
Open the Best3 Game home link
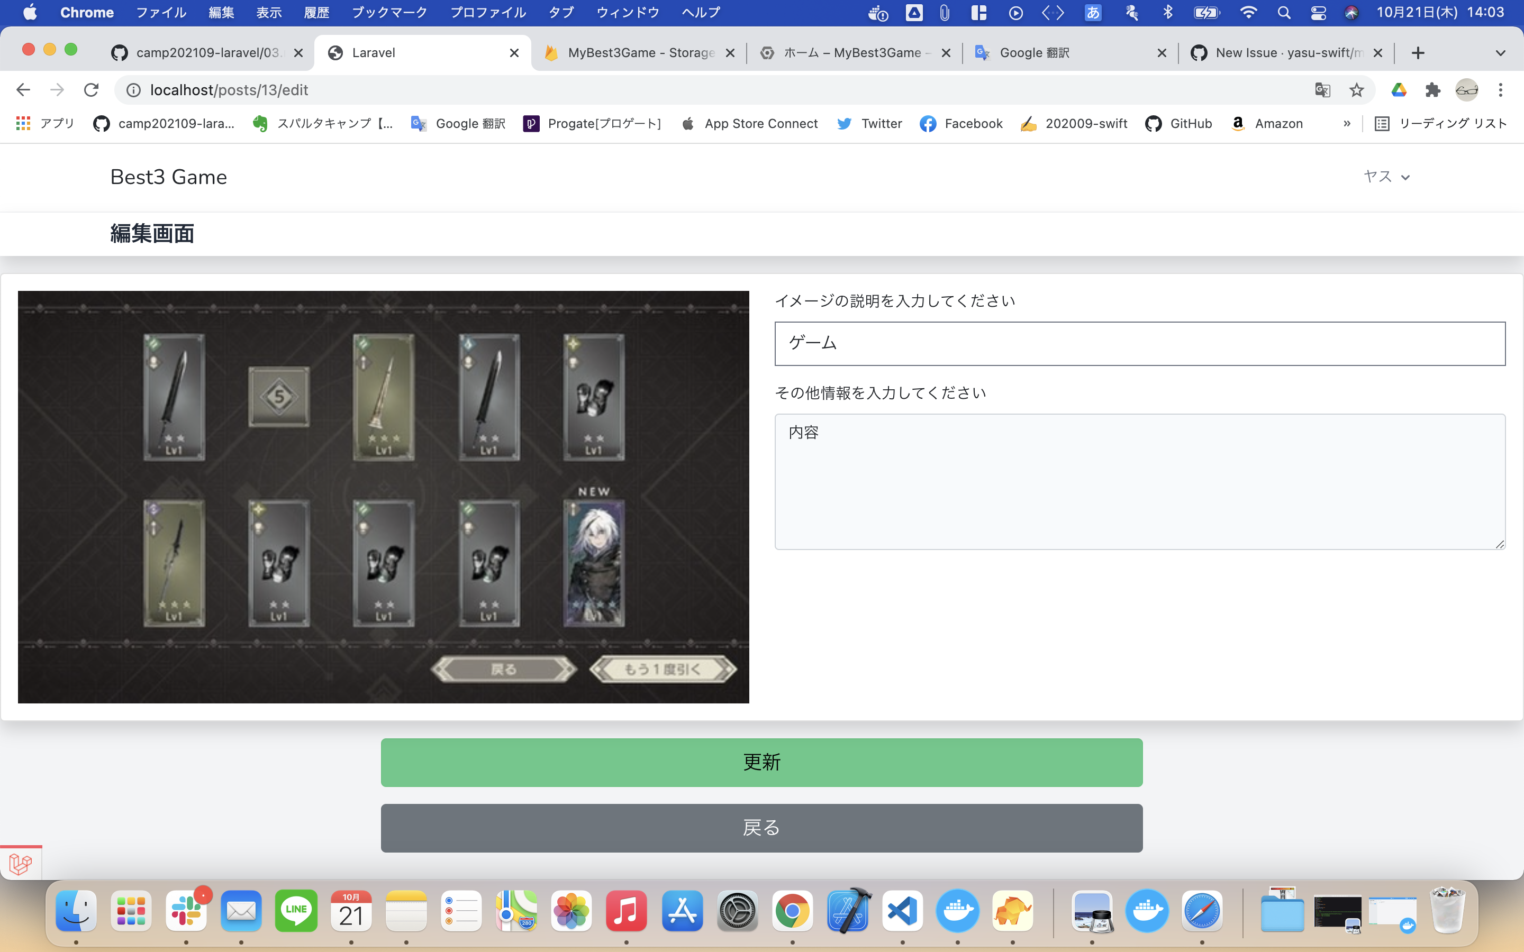point(168,177)
